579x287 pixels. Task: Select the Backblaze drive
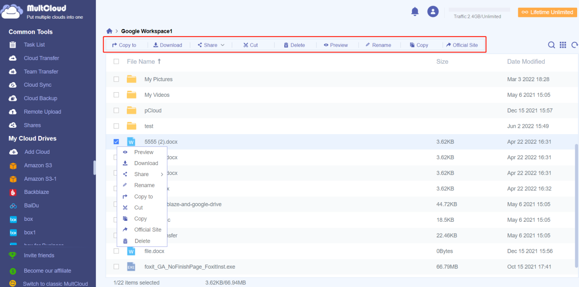click(36, 192)
